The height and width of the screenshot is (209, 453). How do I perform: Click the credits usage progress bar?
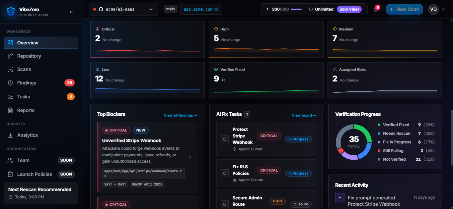pos(296,9)
